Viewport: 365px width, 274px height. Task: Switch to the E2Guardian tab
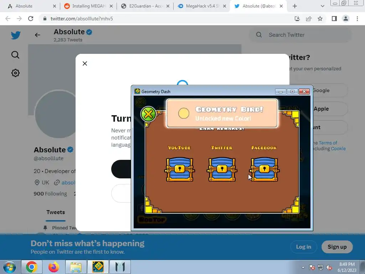pos(145,6)
